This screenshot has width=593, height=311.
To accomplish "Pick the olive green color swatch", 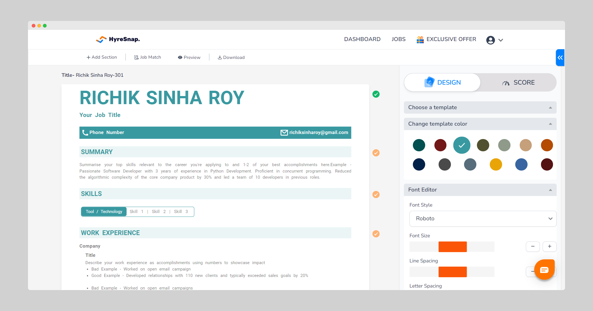I will coord(483,145).
